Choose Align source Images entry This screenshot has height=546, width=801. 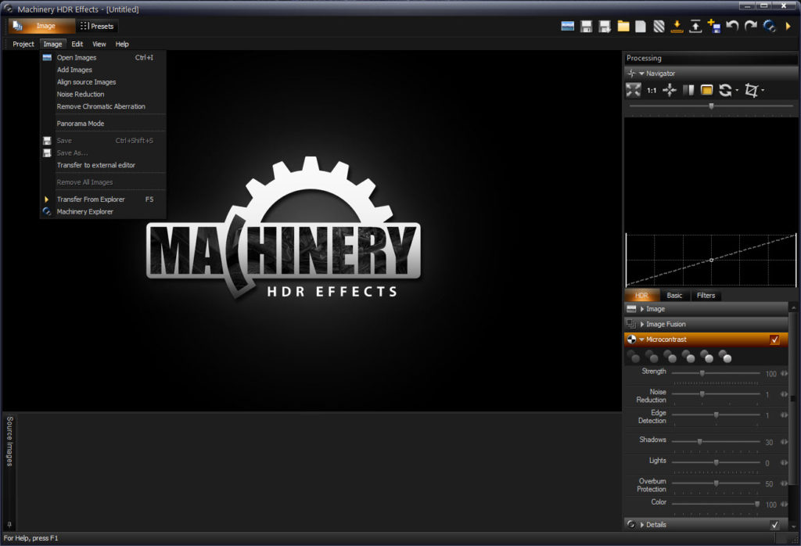point(103,82)
